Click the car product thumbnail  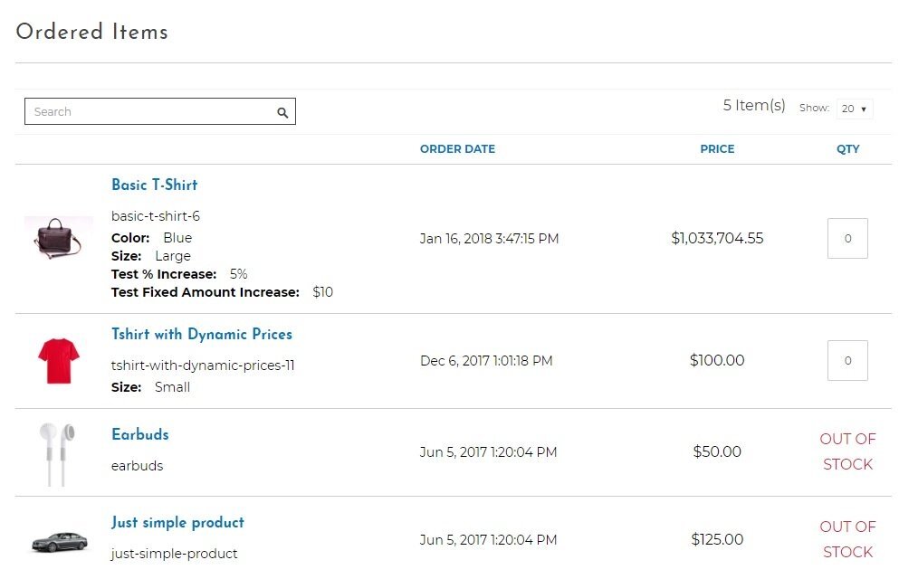pyautogui.click(x=59, y=542)
